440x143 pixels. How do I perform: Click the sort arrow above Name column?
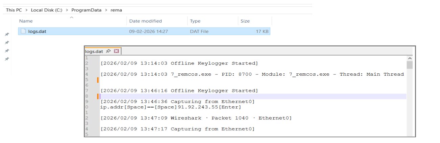(x=71, y=17)
